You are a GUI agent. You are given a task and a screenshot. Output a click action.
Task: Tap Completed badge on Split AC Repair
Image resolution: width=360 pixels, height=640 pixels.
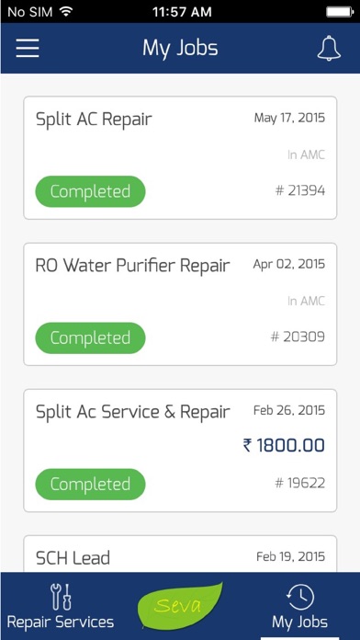click(x=90, y=191)
